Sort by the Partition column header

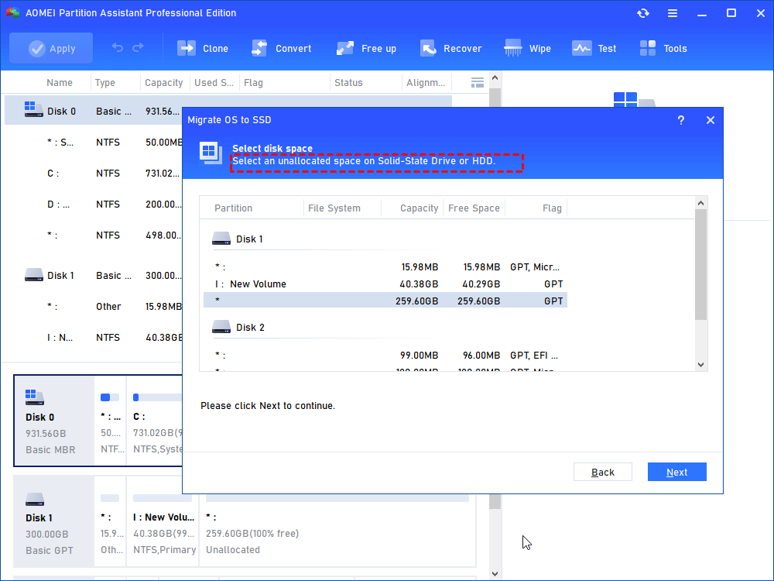click(x=233, y=208)
